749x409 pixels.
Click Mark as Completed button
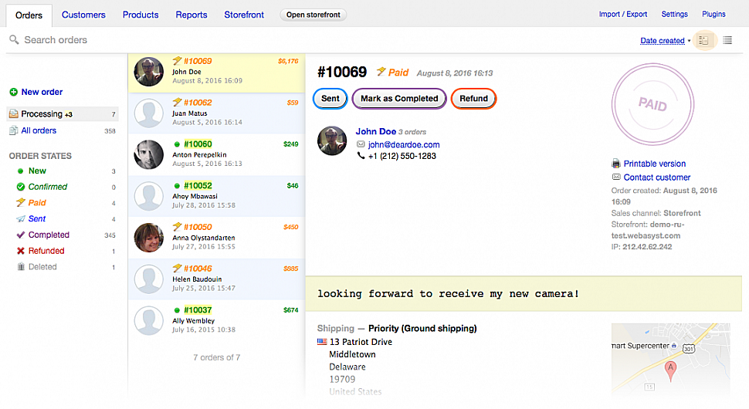[x=399, y=98]
